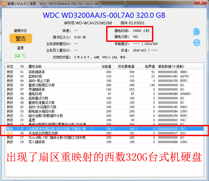Click the 24808 小时 power-on hours value

(x=141, y=31)
